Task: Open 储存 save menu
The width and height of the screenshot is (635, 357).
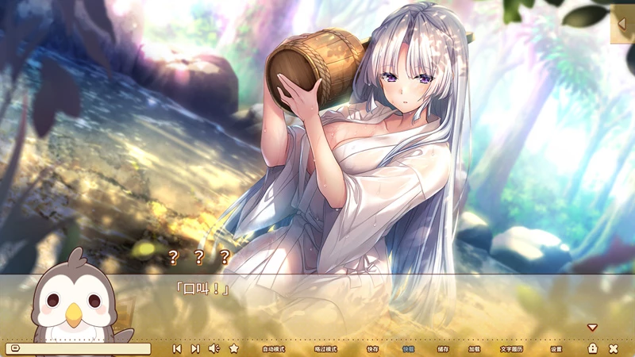Action: click(x=443, y=349)
